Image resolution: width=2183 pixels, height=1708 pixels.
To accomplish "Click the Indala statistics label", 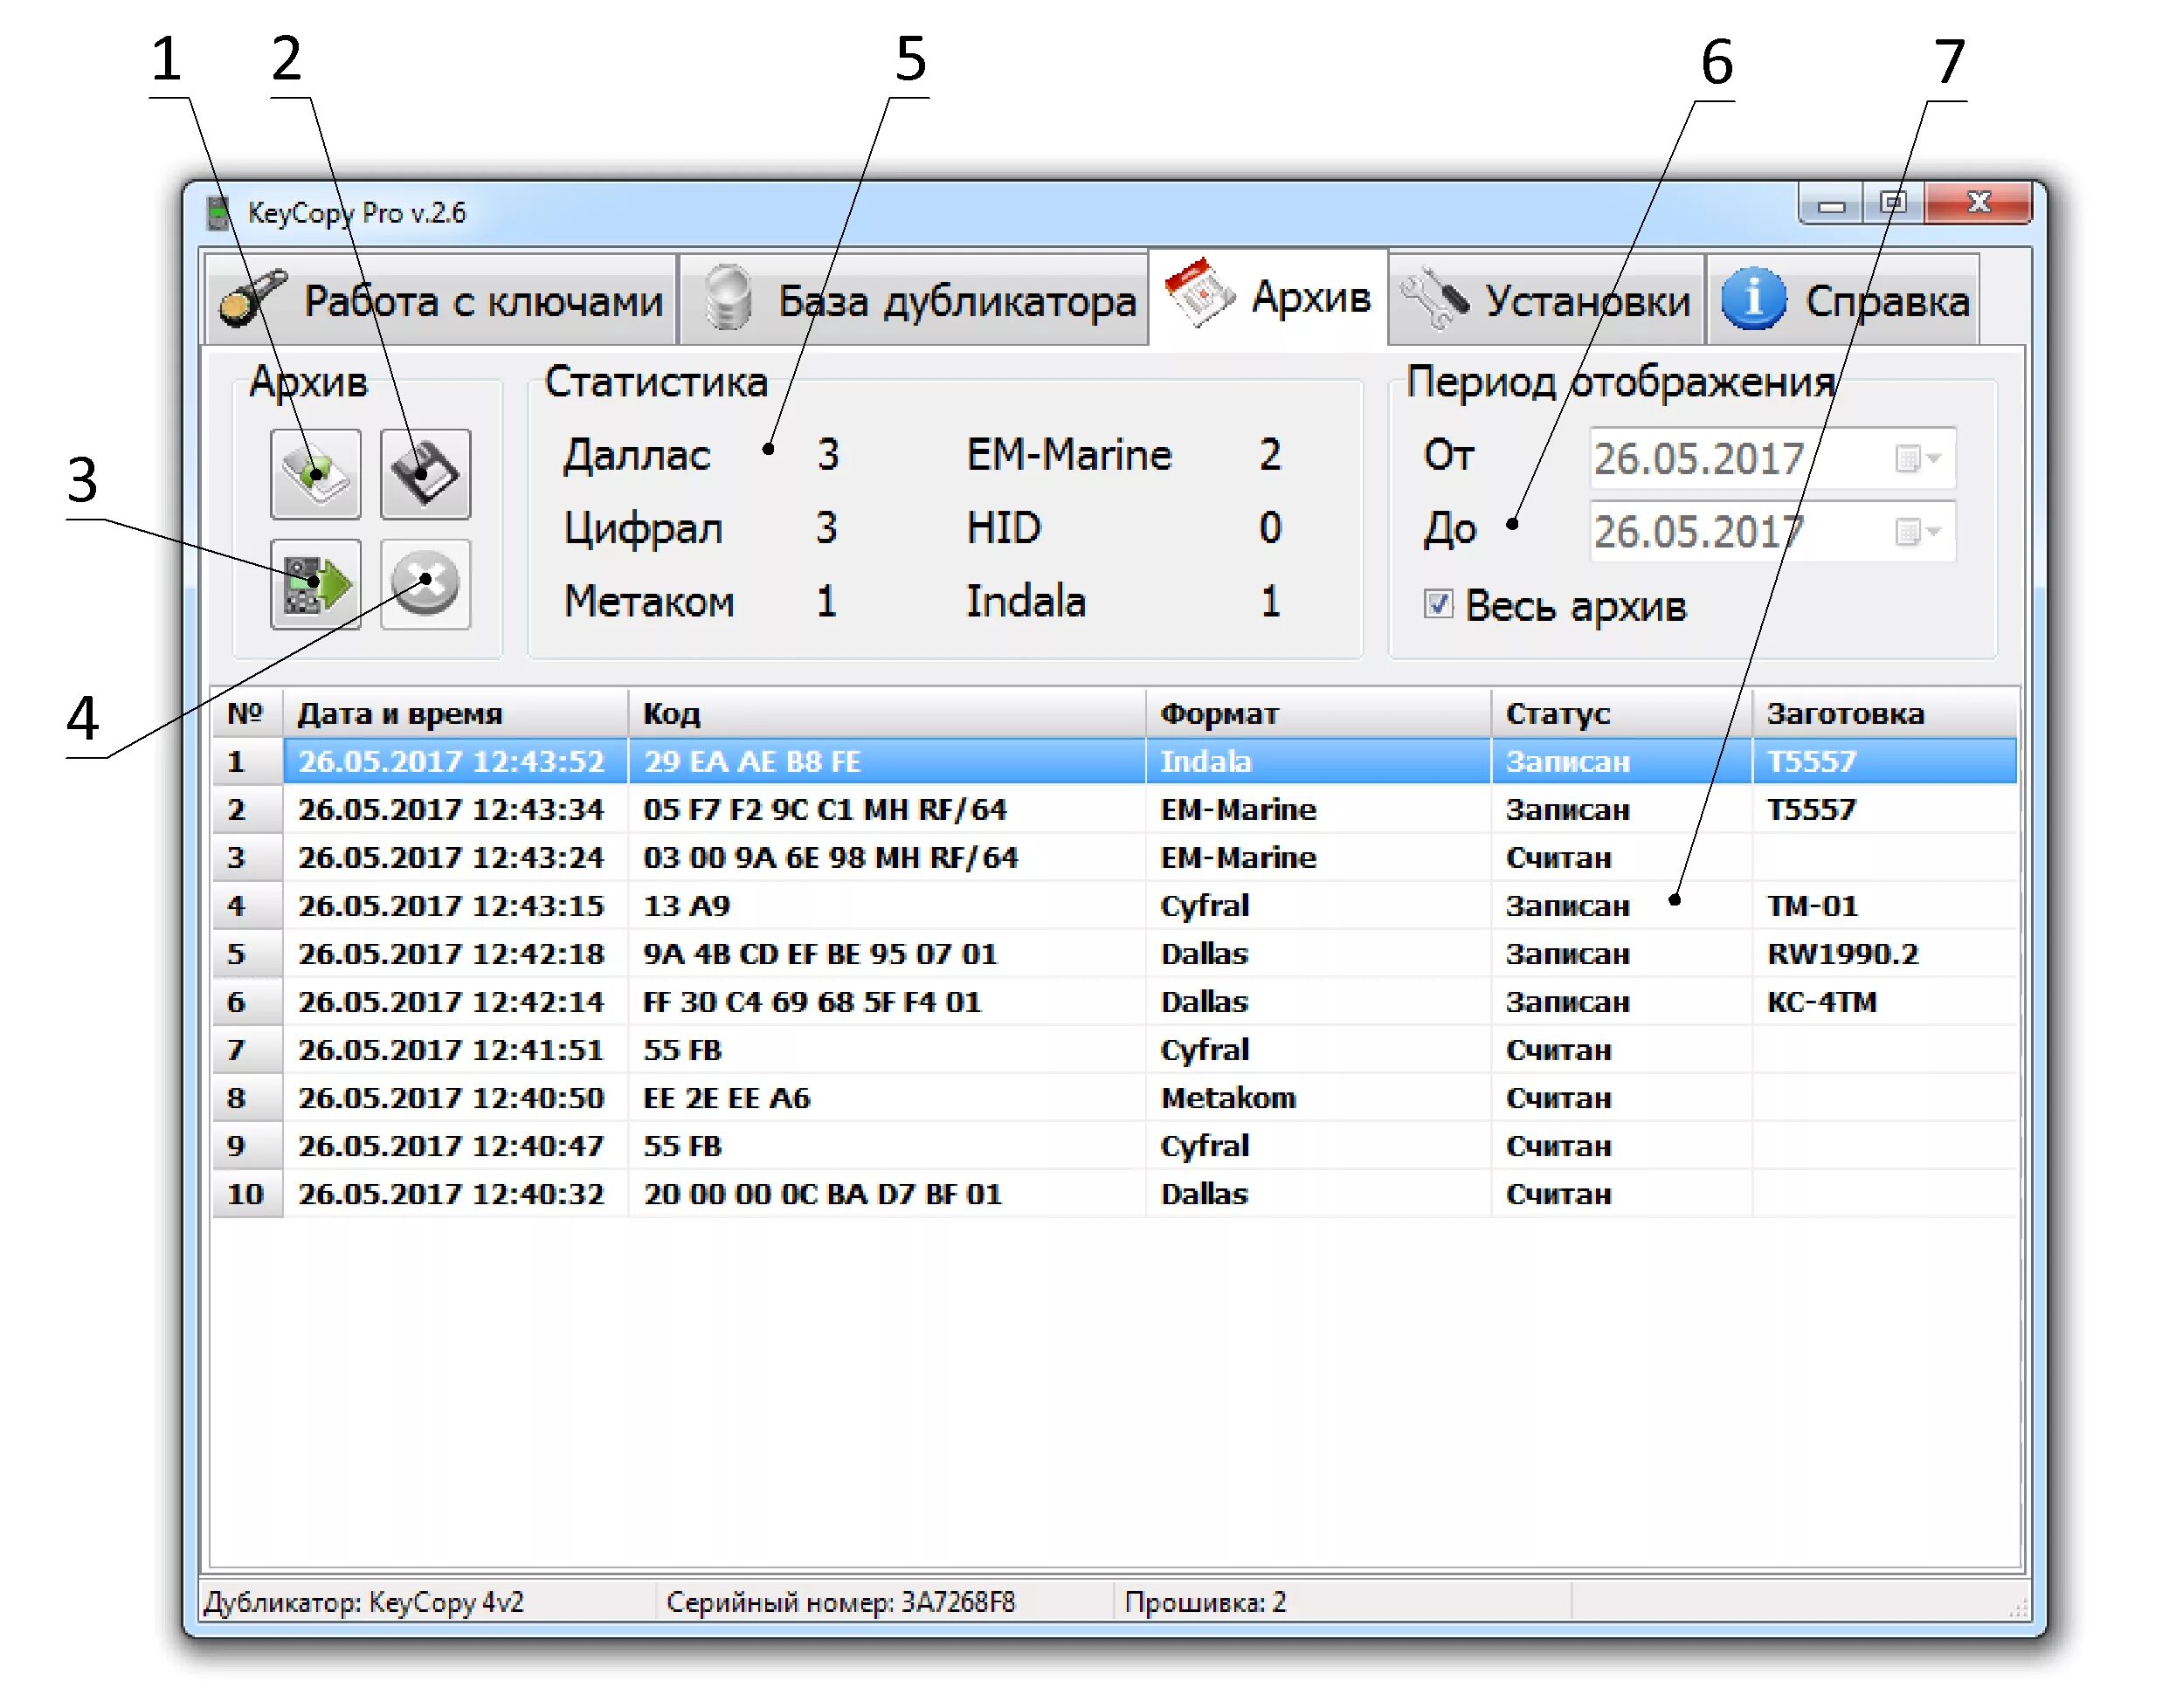I will click(1026, 601).
